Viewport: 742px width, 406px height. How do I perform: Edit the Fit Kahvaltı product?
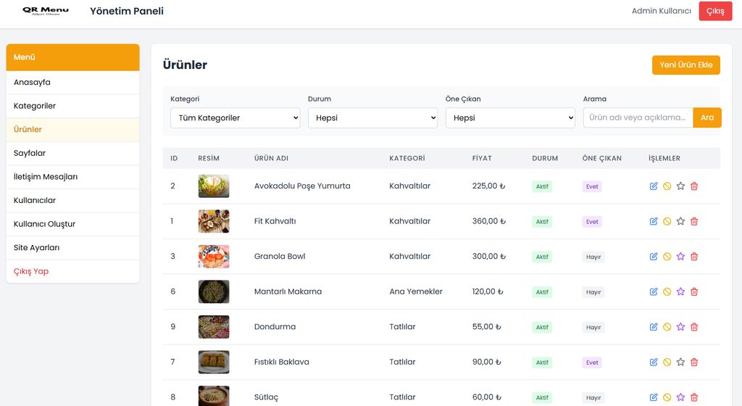click(x=654, y=221)
